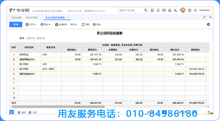
Task: Select the 多公司科目余额表 tab
Action: (x=55, y=18)
